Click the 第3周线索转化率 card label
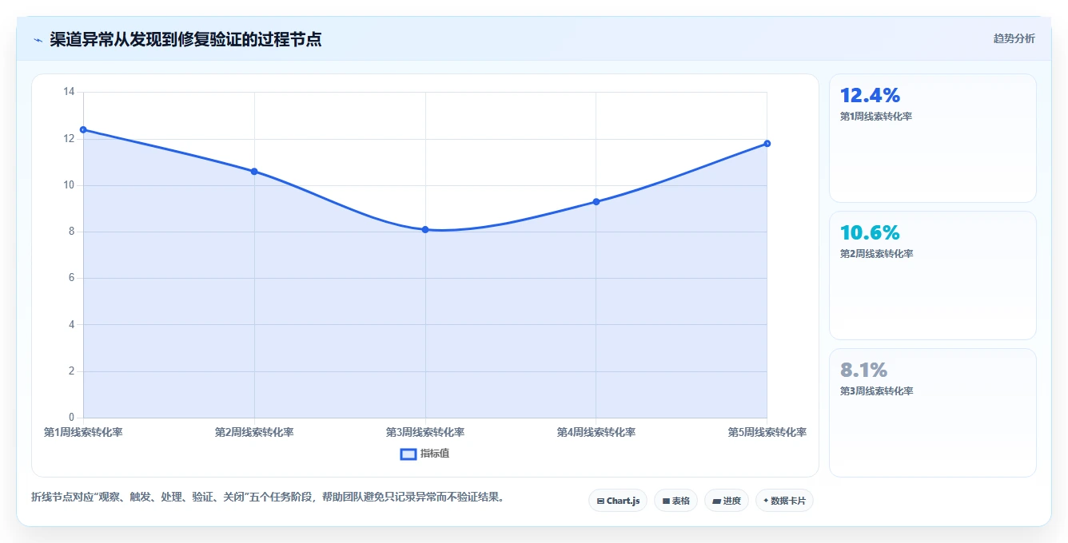1068x543 pixels. [876, 391]
